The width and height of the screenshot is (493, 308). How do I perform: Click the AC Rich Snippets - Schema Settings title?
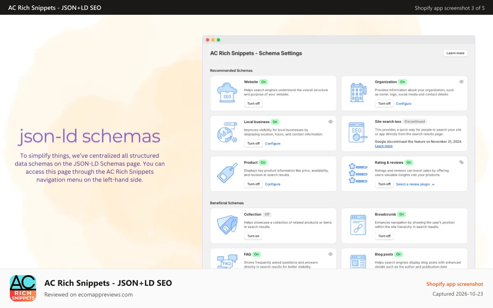256,53
